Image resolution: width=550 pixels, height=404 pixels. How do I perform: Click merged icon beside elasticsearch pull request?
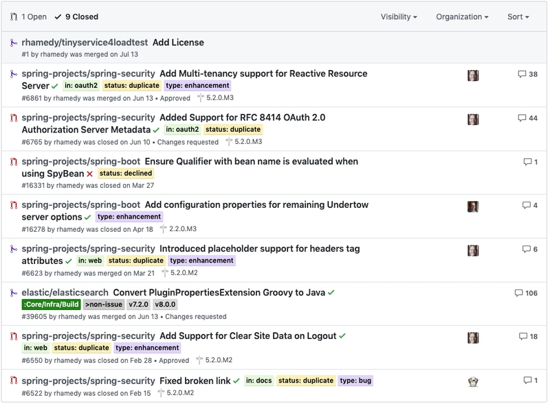click(x=14, y=293)
